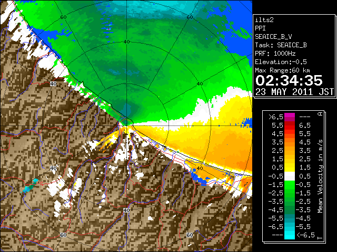Select the 'SEAICE_B_V' product label
337x252 pixels.
pyautogui.click(x=273, y=37)
